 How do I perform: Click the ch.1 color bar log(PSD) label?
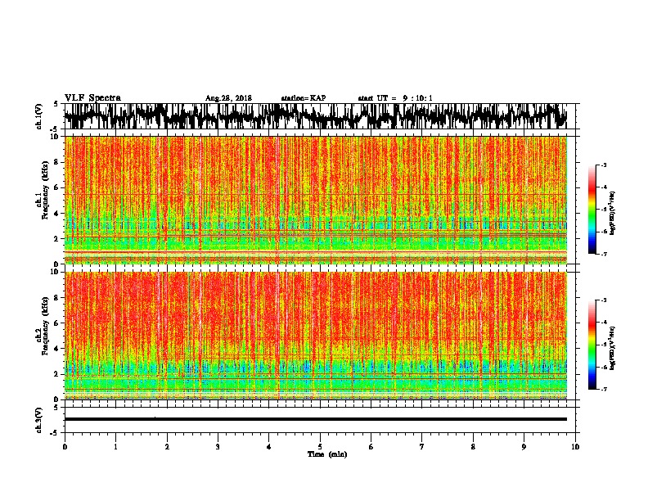coord(613,214)
